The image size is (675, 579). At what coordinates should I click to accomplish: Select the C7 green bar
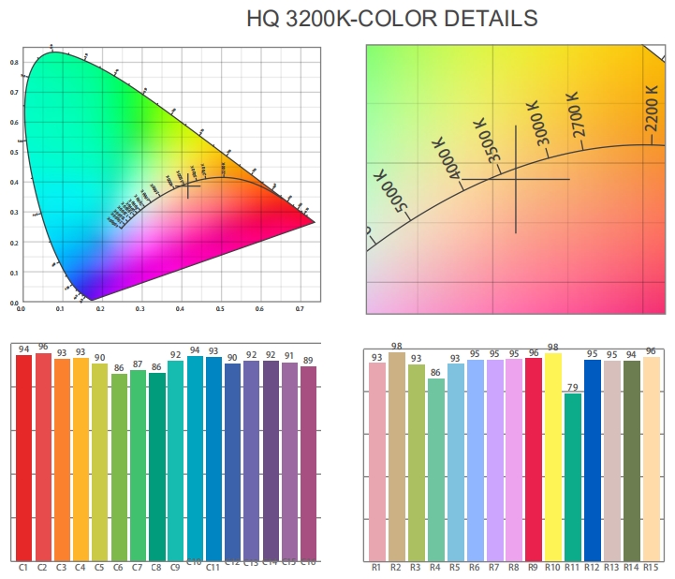(x=138, y=466)
